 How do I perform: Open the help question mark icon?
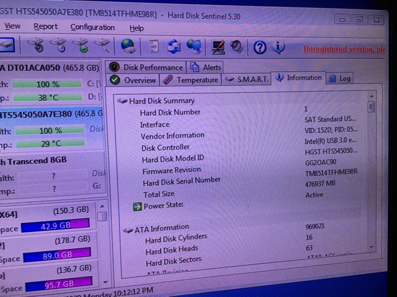pos(260,47)
